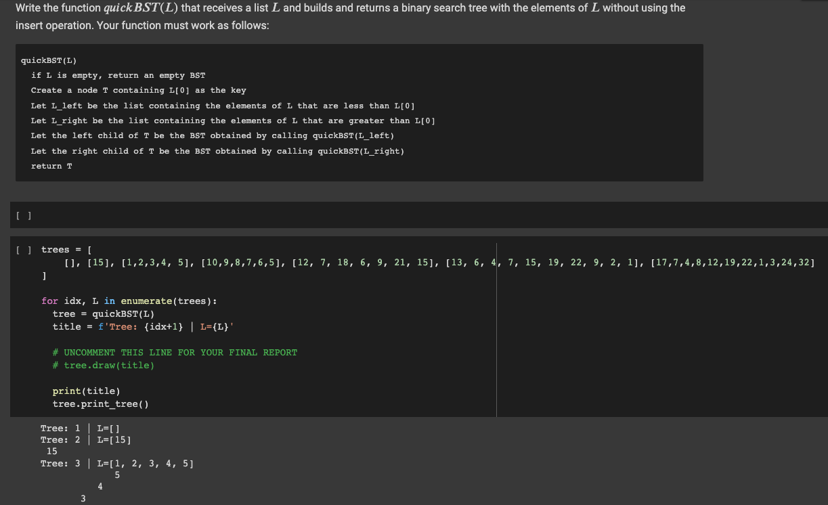This screenshot has width=828, height=505.
Task: Click the sublist starting '[13, 6, 4, 7'
Action: click(544, 263)
